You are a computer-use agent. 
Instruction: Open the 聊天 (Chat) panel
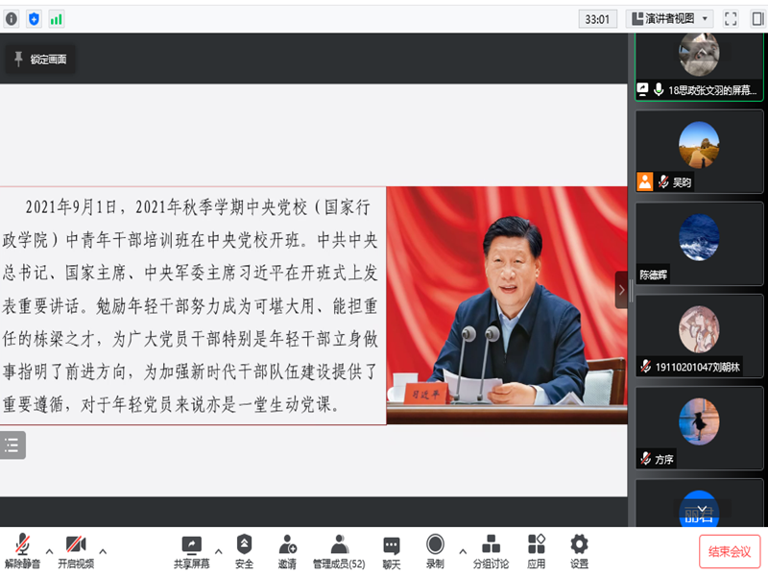click(x=391, y=550)
